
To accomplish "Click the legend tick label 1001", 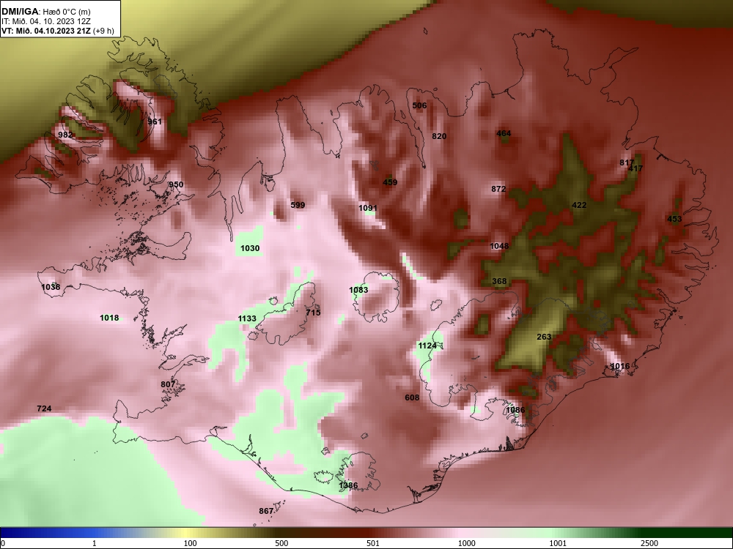I will point(558,543).
